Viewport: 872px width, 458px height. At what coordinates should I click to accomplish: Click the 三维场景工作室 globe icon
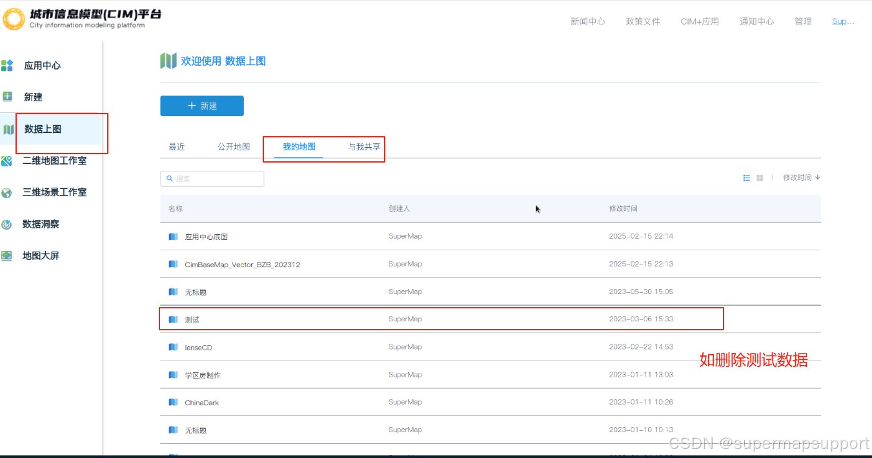(x=6, y=192)
